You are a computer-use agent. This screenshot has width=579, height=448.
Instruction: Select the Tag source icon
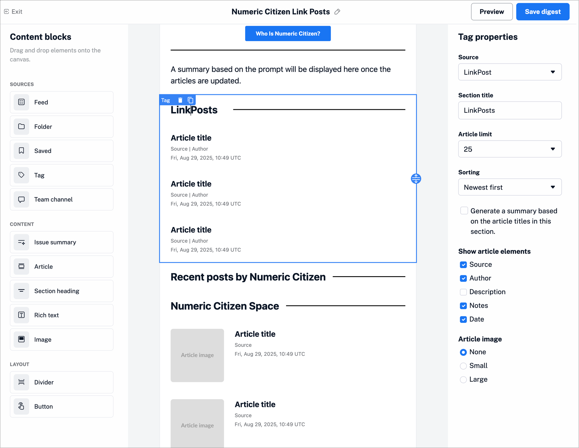tap(21, 175)
